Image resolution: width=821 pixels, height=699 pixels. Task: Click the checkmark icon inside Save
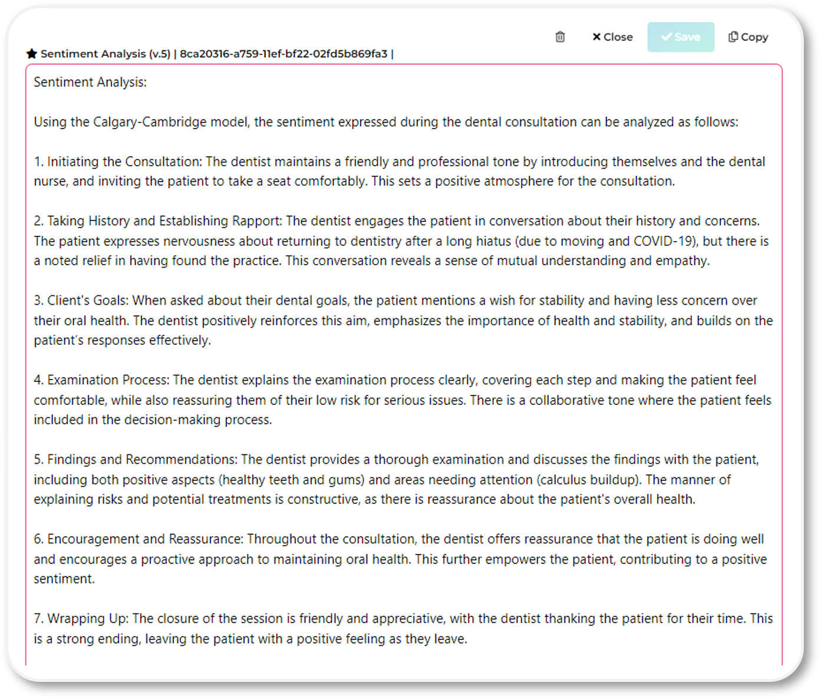(667, 37)
